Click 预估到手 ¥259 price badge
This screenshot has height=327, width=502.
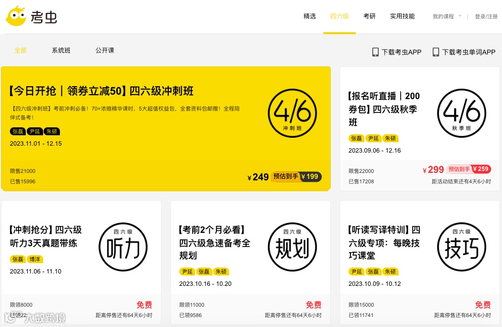tap(468, 169)
